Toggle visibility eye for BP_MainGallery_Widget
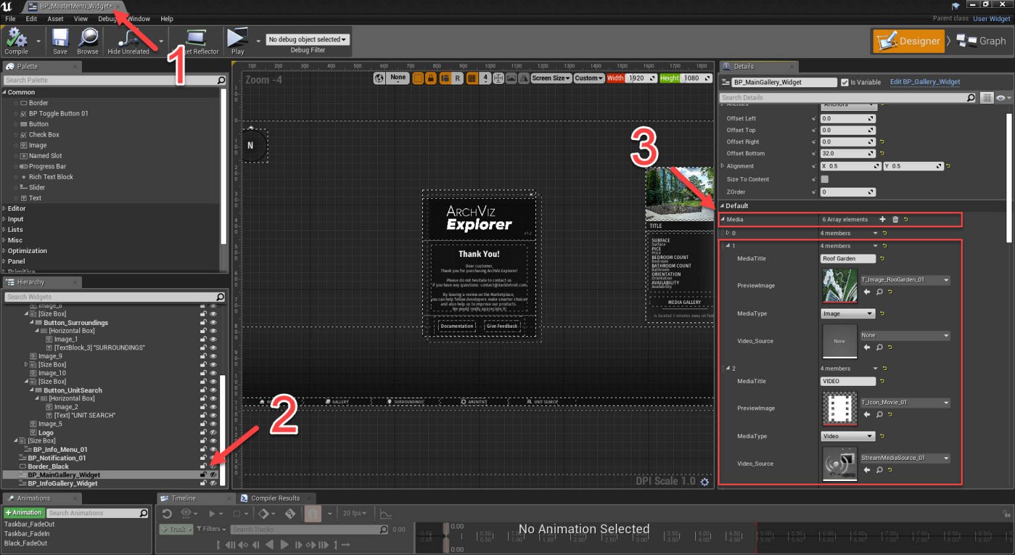The width and height of the screenshot is (1015, 555). coord(212,474)
